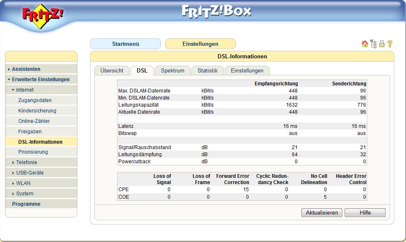Click the Startmenü button
406x242 pixels.
(125, 44)
